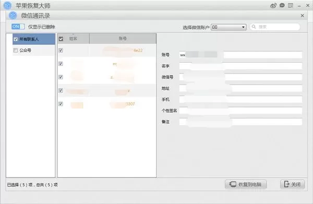Image resolution: width=313 pixels, height=204 pixels.
Task: Click the 备注 detail field
Action: click(x=240, y=122)
